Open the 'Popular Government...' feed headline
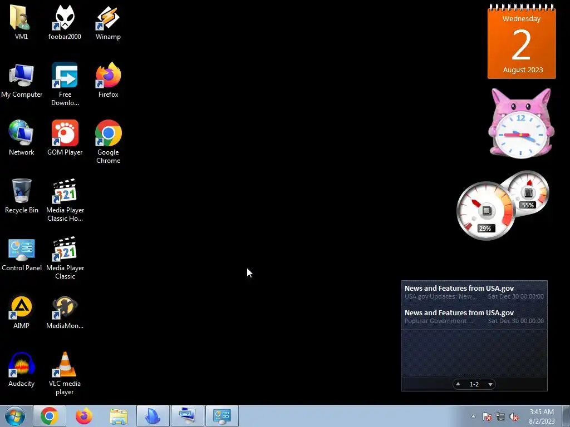The image size is (570, 427). click(474, 316)
